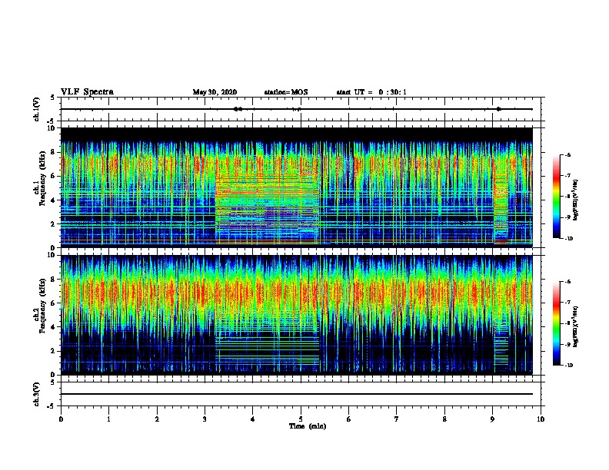Click the ch.1 "Frequency (kHz)" axis label

[42, 178]
